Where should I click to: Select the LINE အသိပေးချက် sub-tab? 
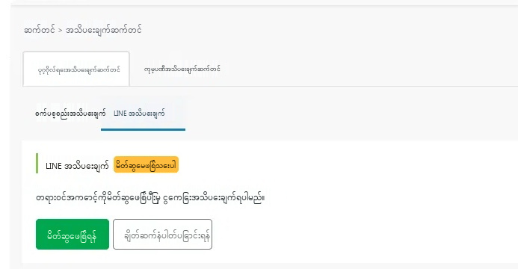click(x=139, y=114)
